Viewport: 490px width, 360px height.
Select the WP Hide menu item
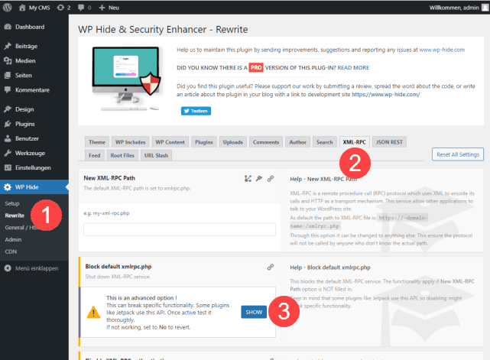(34, 186)
